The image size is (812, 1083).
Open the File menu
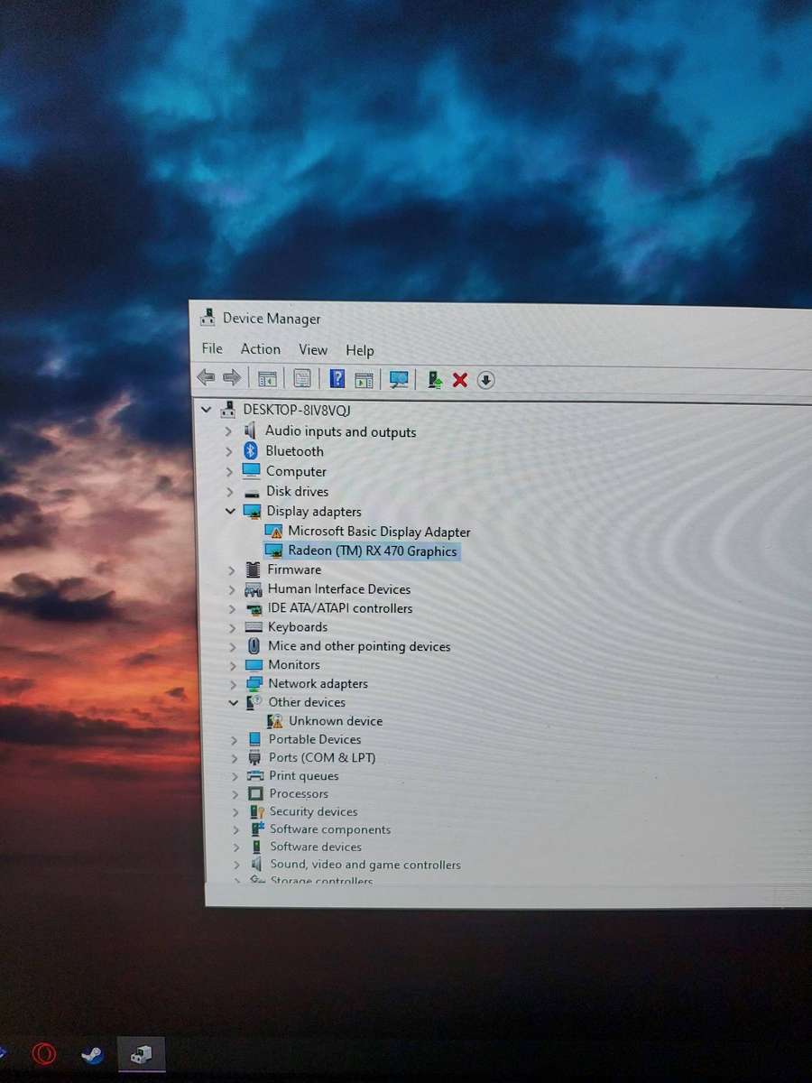pos(212,348)
